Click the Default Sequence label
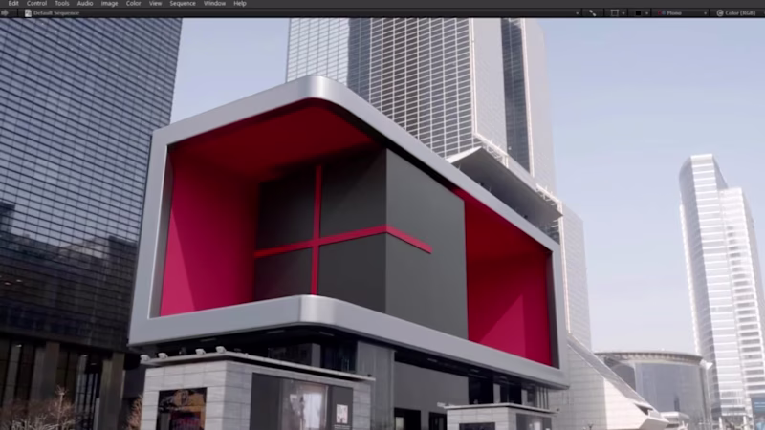Screen dimensions: 765x430 (x=56, y=13)
